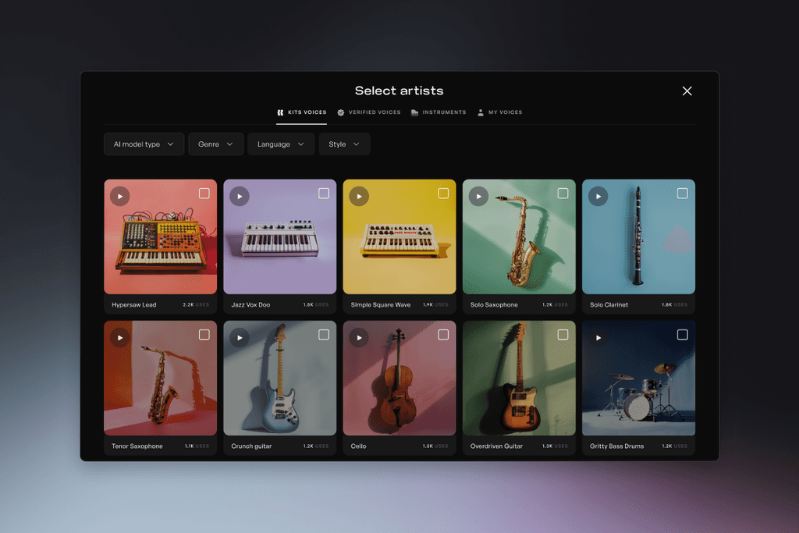This screenshot has width=799, height=533.
Task: Click the Verified Voices badge icon
Action: click(340, 112)
